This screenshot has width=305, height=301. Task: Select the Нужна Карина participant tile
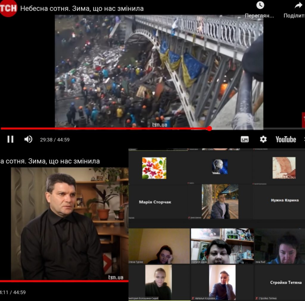click(284, 200)
